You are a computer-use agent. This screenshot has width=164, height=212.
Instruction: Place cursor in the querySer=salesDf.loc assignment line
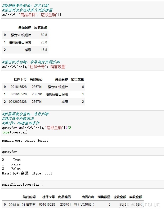[37, 128]
